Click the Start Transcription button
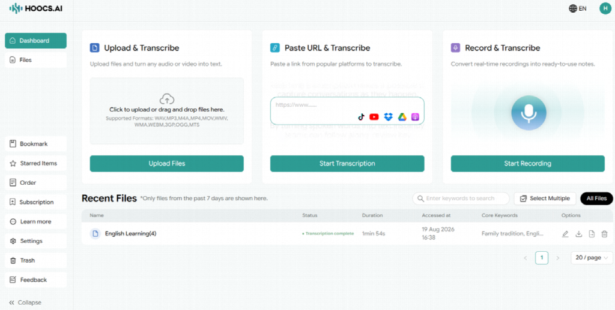Image resolution: width=615 pixels, height=310 pixels. [347, 164]
